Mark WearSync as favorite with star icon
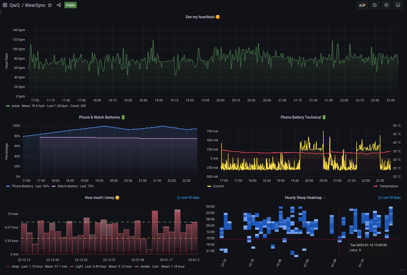 (x=50, y=5)
